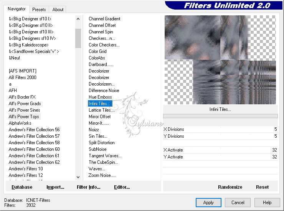The height and width of the screenshot is (211, 284).
Task: Adjust the Y Divisions slider
Action: (220, 136)
